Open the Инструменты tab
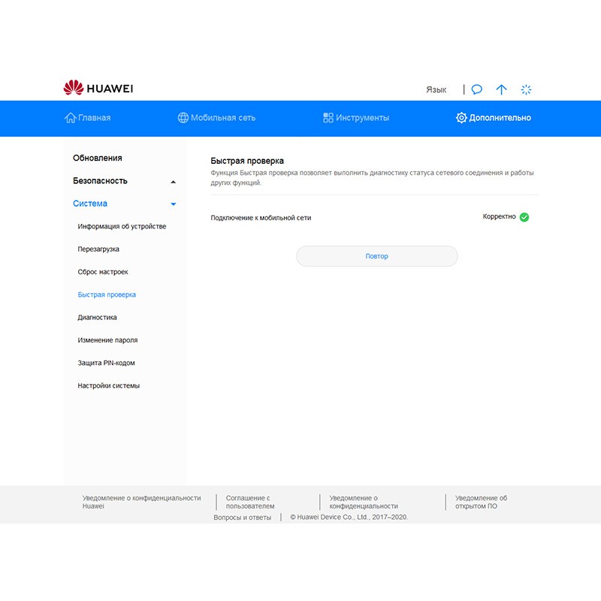The width and height of the screenshot is (601, 601). 356,118
